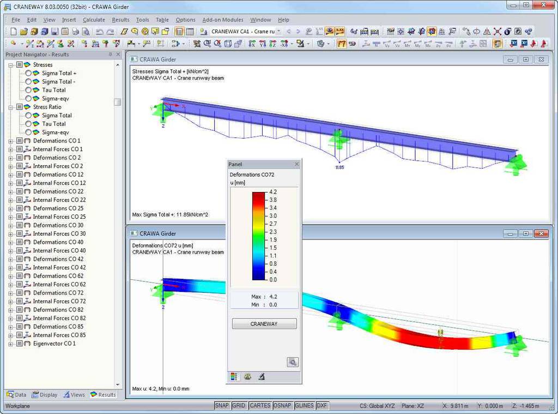Toggle SNAP in the status bar

(222, 405)
